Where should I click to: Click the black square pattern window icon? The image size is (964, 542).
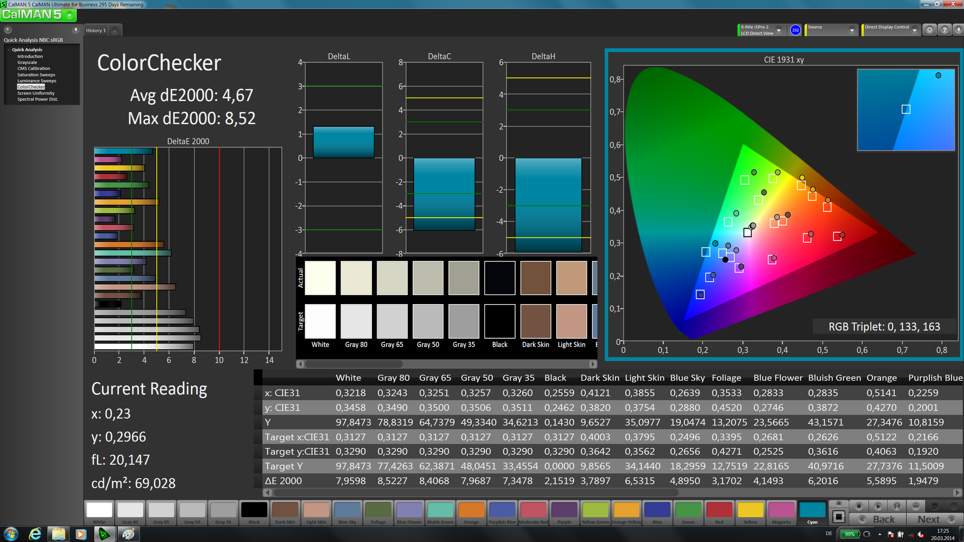coord(838,517)
